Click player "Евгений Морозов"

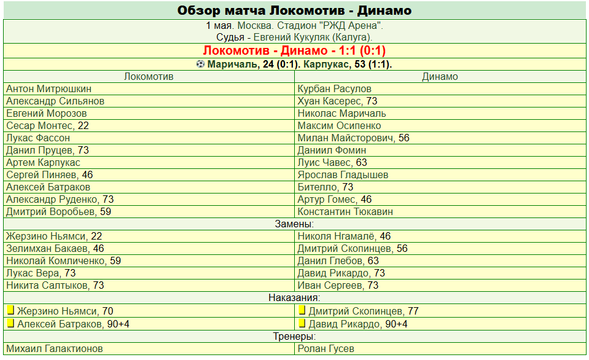click(x=47, y=114)
